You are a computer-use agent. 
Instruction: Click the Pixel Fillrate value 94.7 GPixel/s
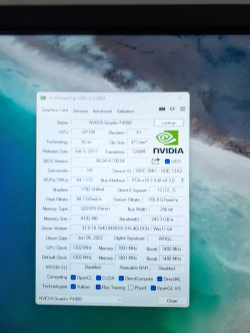pos(89,199)
